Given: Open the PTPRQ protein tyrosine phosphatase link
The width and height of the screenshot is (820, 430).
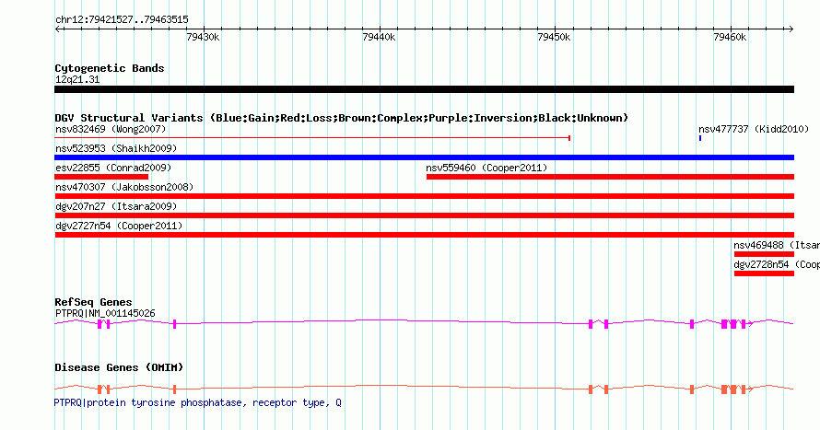Looking at the screenshot, I should [198, 402].
